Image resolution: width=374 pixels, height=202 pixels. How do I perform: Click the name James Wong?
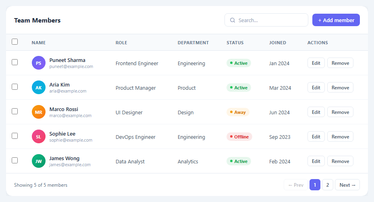pyautogui.click(x=64, y=159)
